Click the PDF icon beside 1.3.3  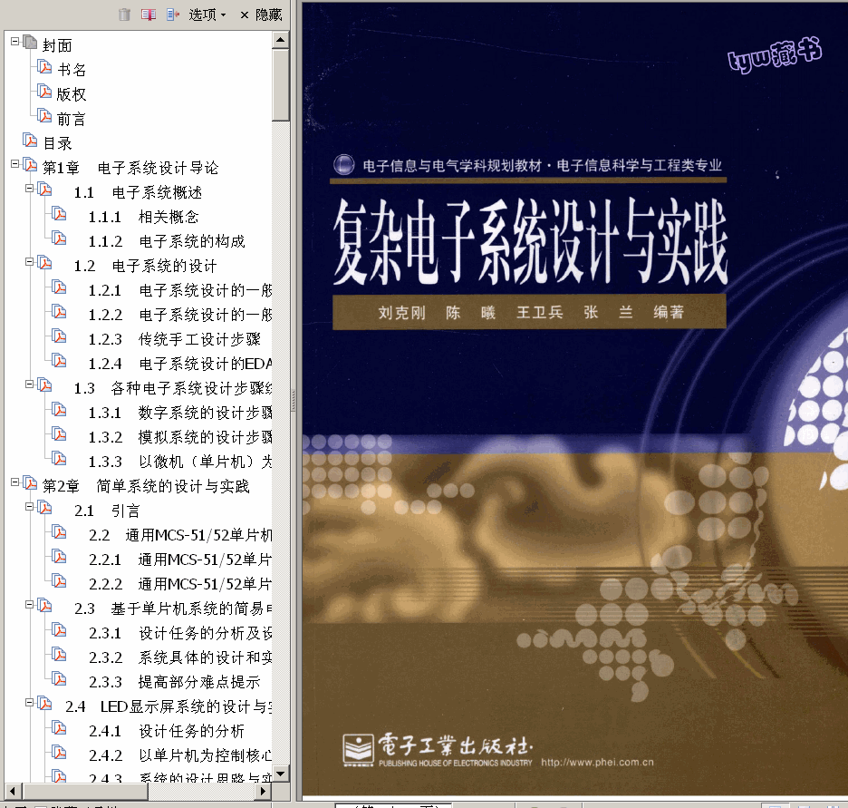[x=60, y=458]
